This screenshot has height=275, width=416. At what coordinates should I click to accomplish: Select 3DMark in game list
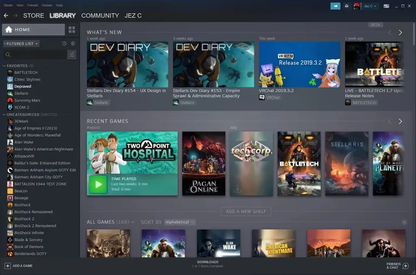[21, 121]
